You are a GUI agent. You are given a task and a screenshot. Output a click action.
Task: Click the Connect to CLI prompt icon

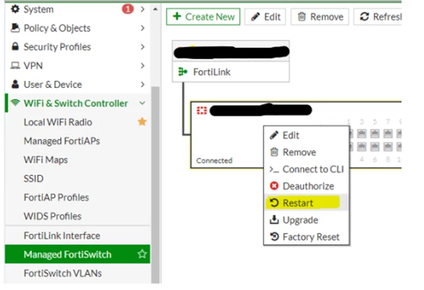[x=274, y=169]
